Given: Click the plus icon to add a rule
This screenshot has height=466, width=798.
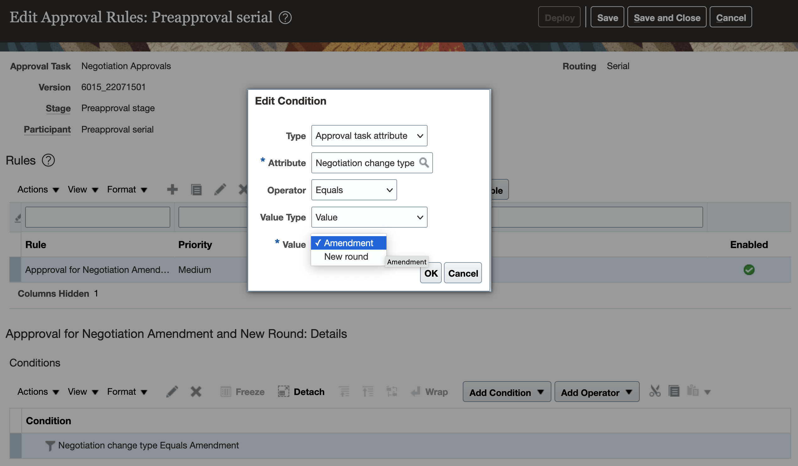Looking at the screenshot, I should [x=172, y=189].
